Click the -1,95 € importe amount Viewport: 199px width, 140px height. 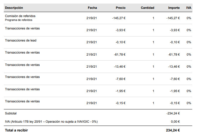point(174,91)
